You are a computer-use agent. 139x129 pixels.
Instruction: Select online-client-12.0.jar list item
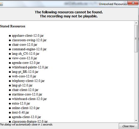(26, 108)
